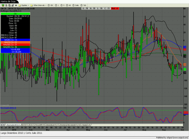
Task: Open the OI study tab
Action: 90,125
